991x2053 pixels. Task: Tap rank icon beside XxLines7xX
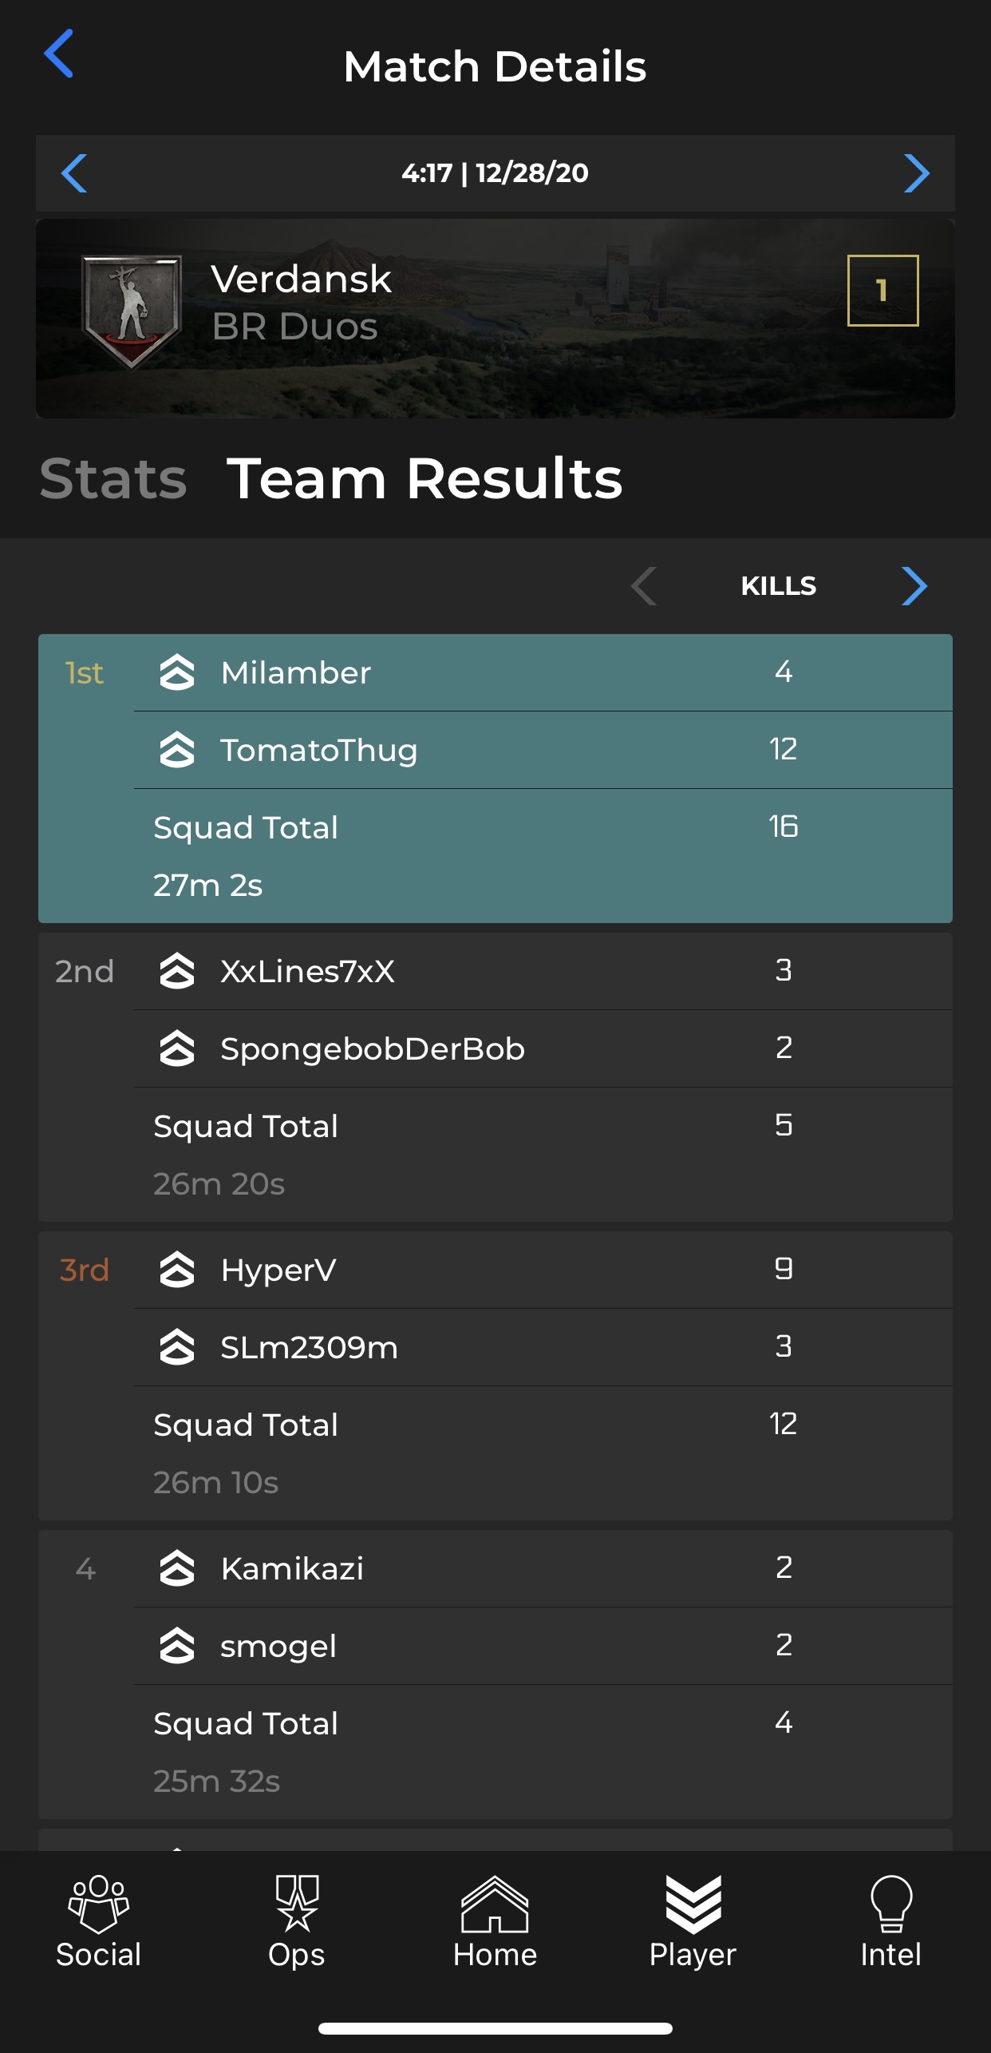click(177, 971)
